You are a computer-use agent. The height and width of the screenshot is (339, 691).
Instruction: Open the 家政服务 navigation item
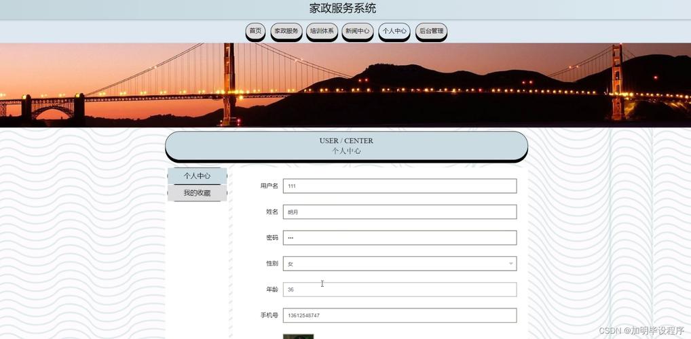pyautogui.click(x=286, y=31)
